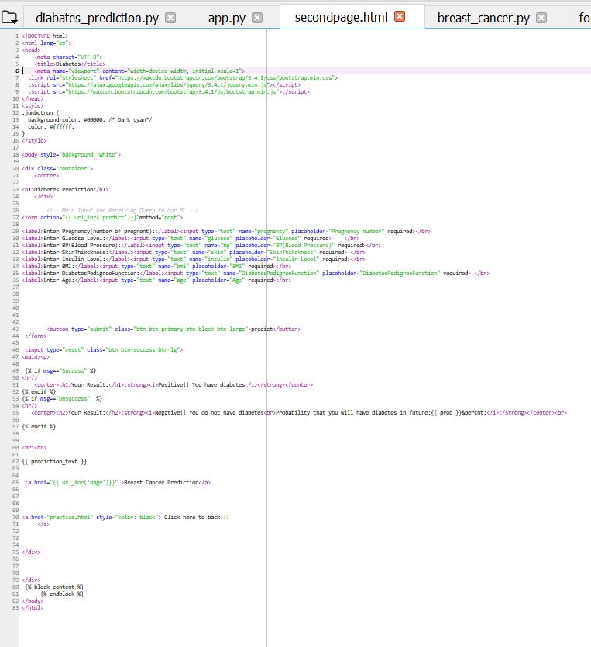Click the {% if msg=="Unsuccess" %} line
The image size is (591, 647).
62,398
